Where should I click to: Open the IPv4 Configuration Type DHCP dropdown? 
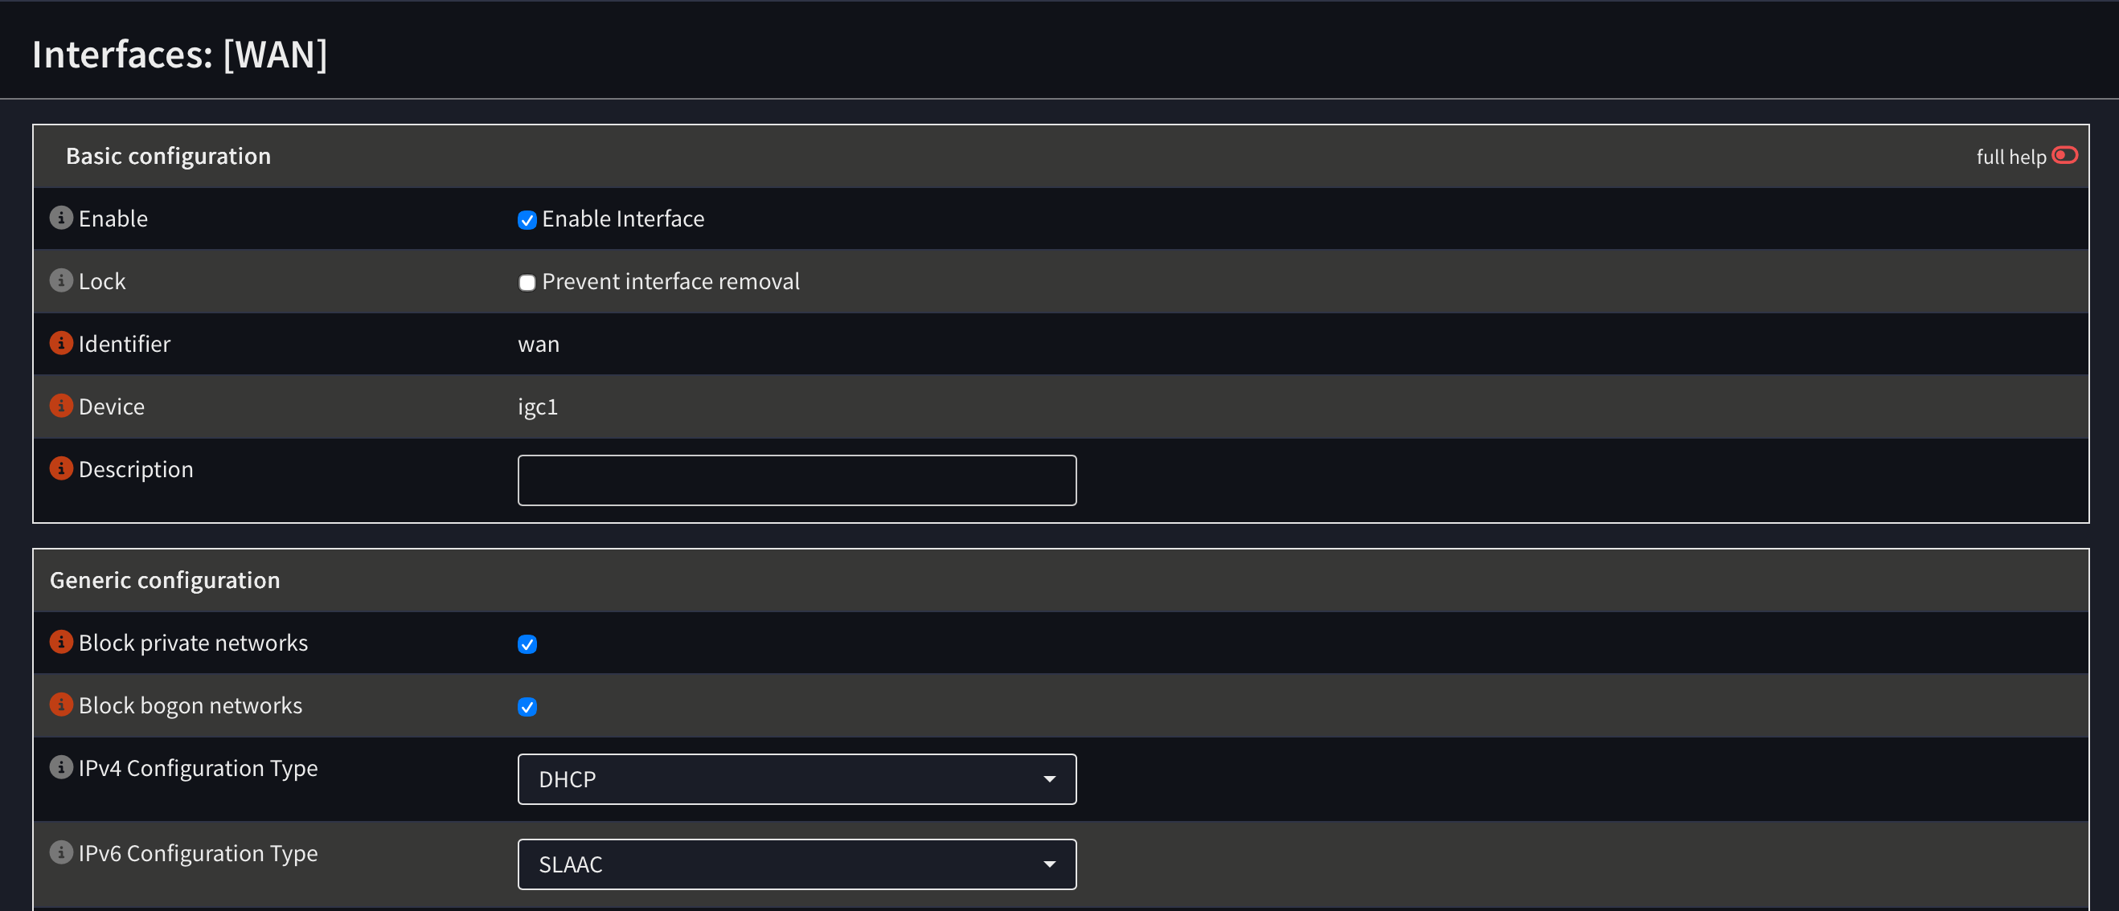[x=797, y=778]
